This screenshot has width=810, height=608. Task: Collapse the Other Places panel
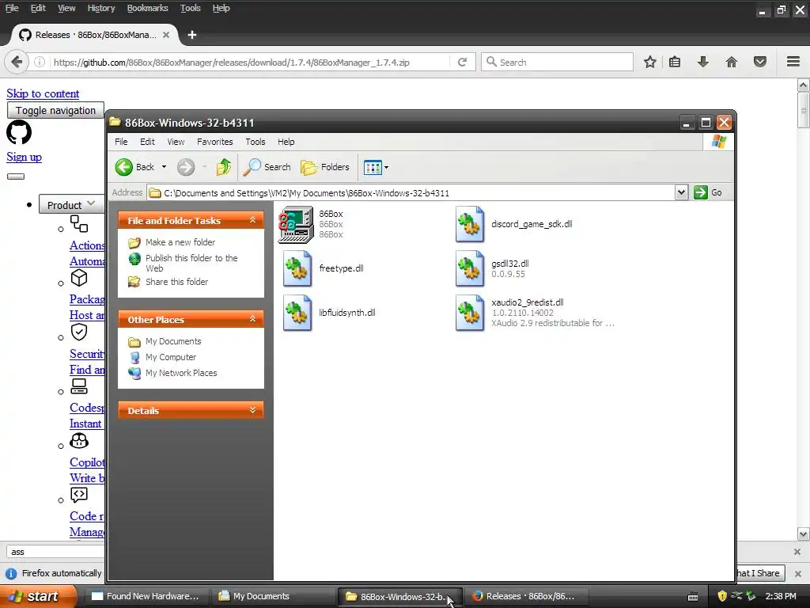[252, 319]
